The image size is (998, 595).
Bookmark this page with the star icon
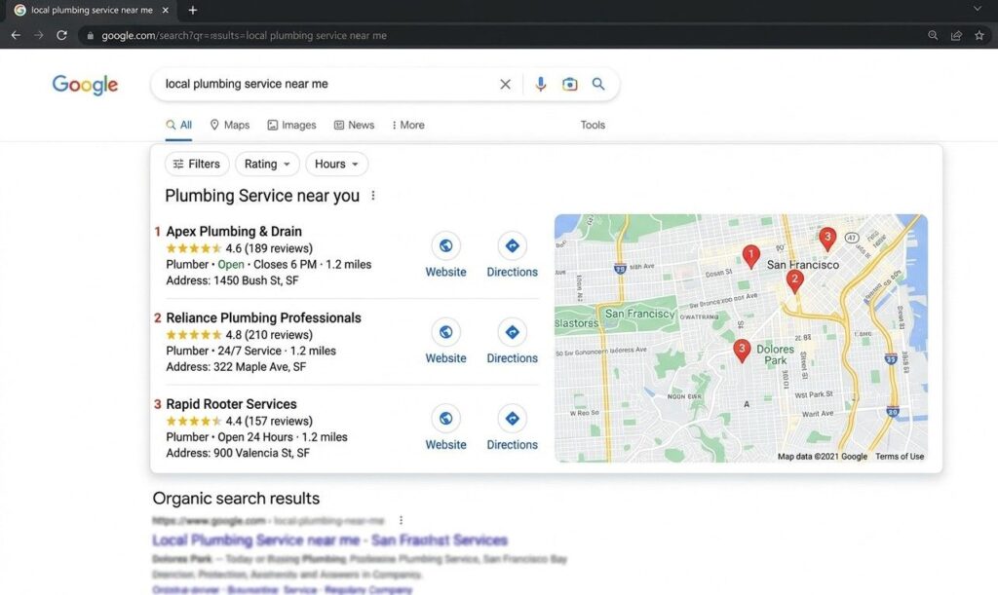979,36
